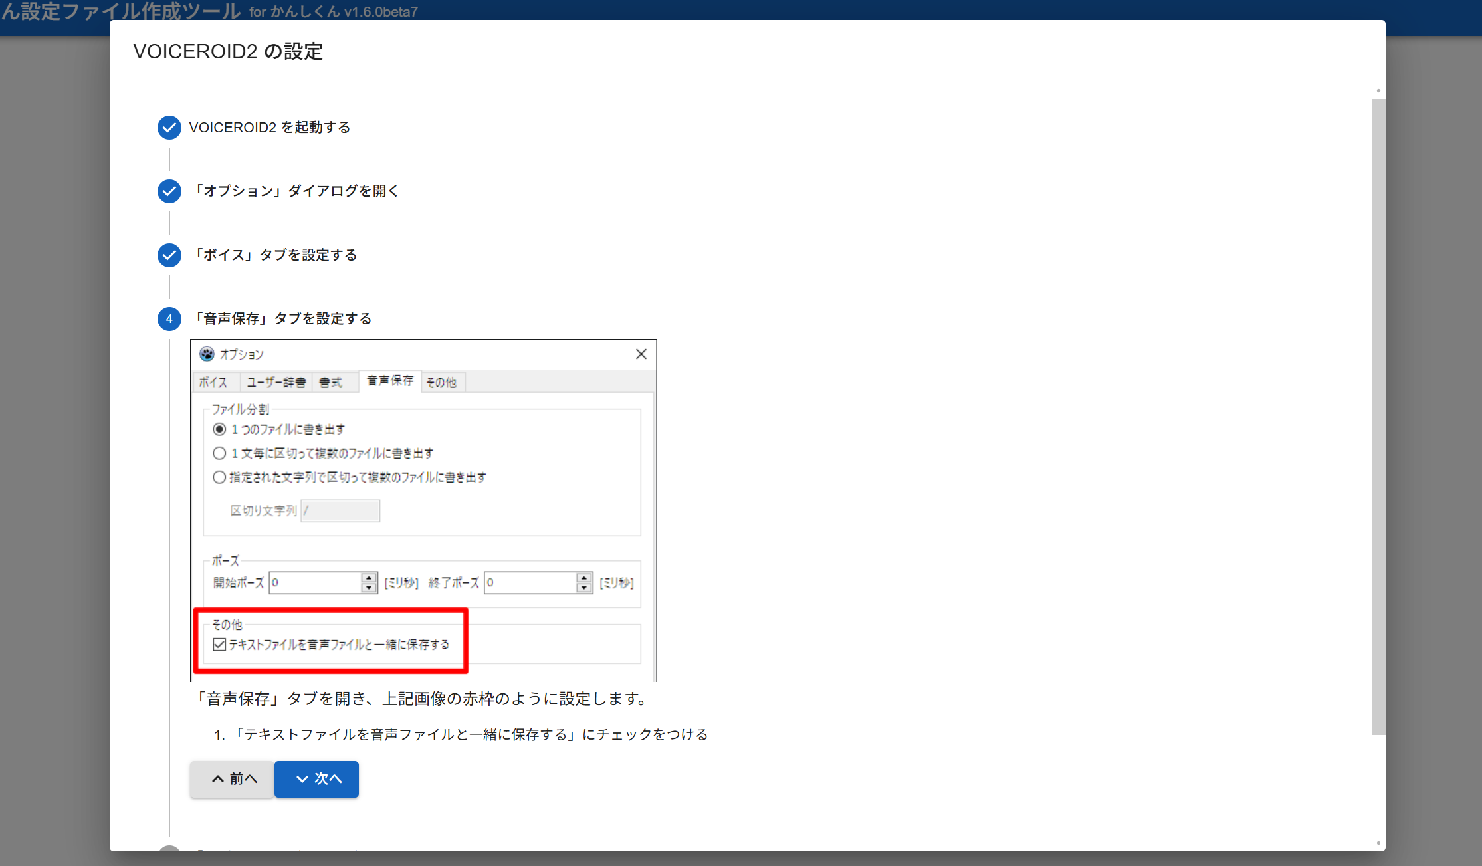Select '1つのファイルに書き出す' radio button
1482x866 pixels.
pos(219,429)
